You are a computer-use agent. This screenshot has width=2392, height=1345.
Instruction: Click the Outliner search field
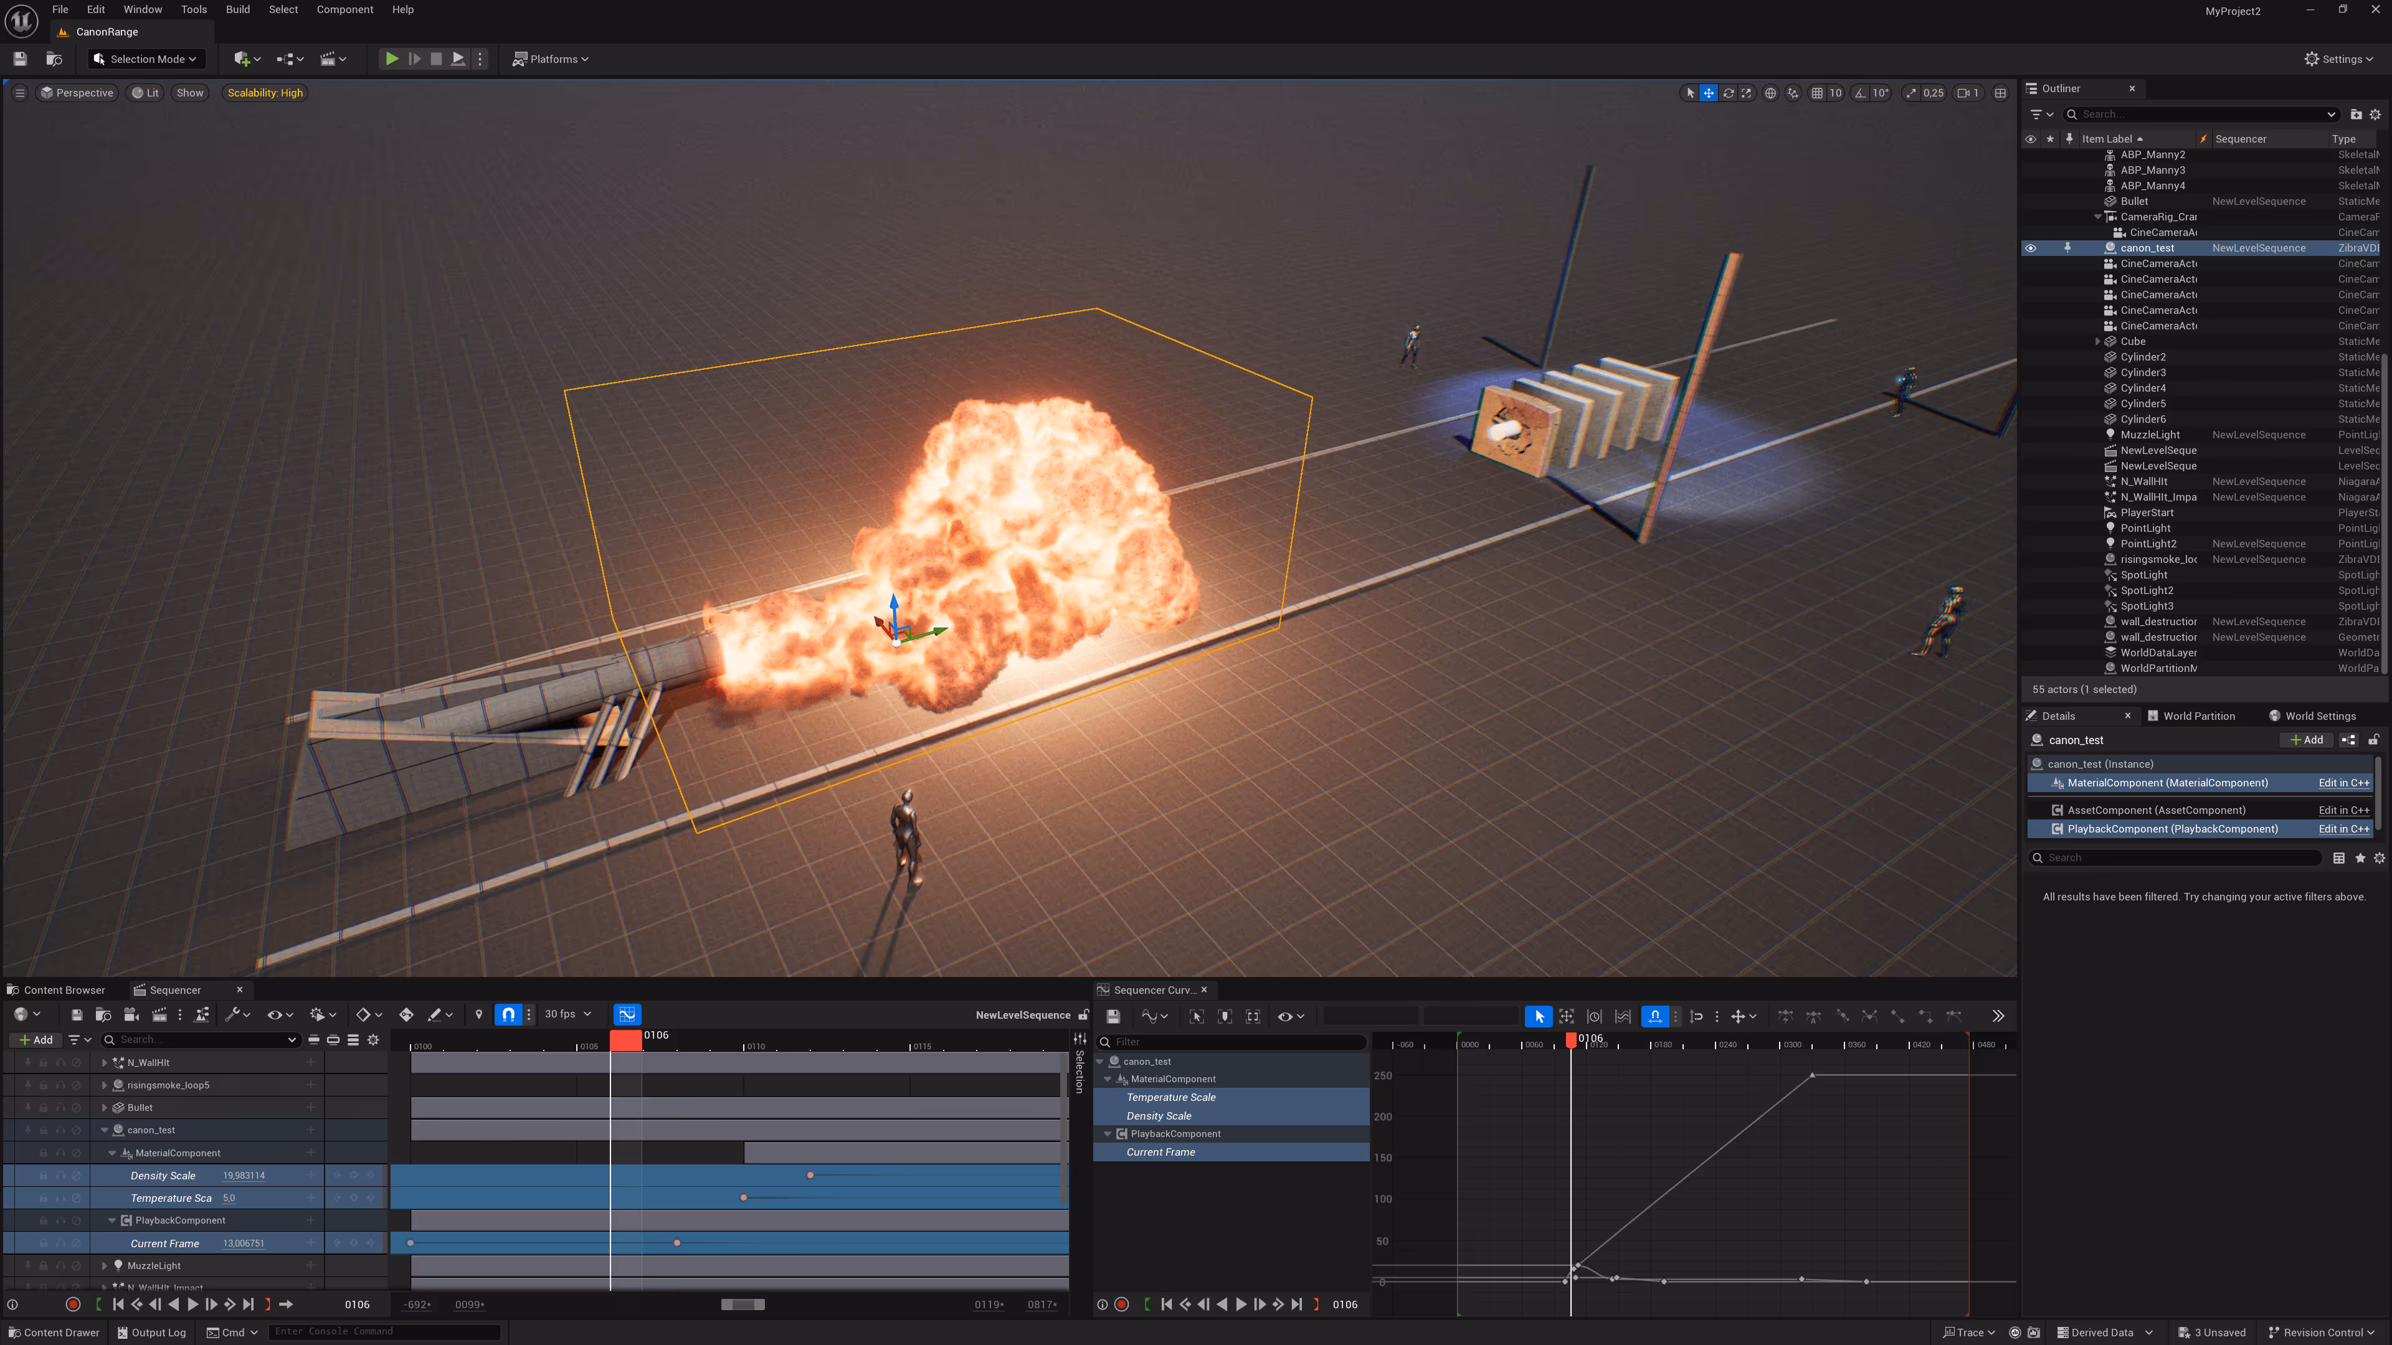2200,114
